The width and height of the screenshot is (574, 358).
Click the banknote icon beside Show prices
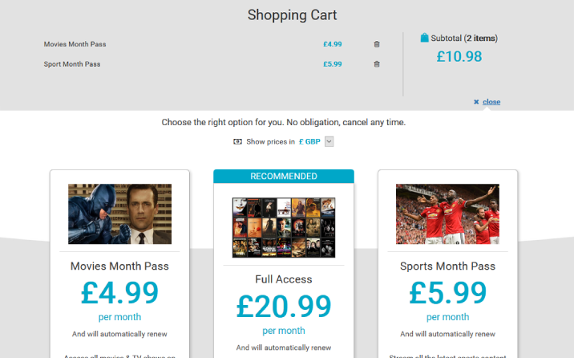click(x=237, y=142)
